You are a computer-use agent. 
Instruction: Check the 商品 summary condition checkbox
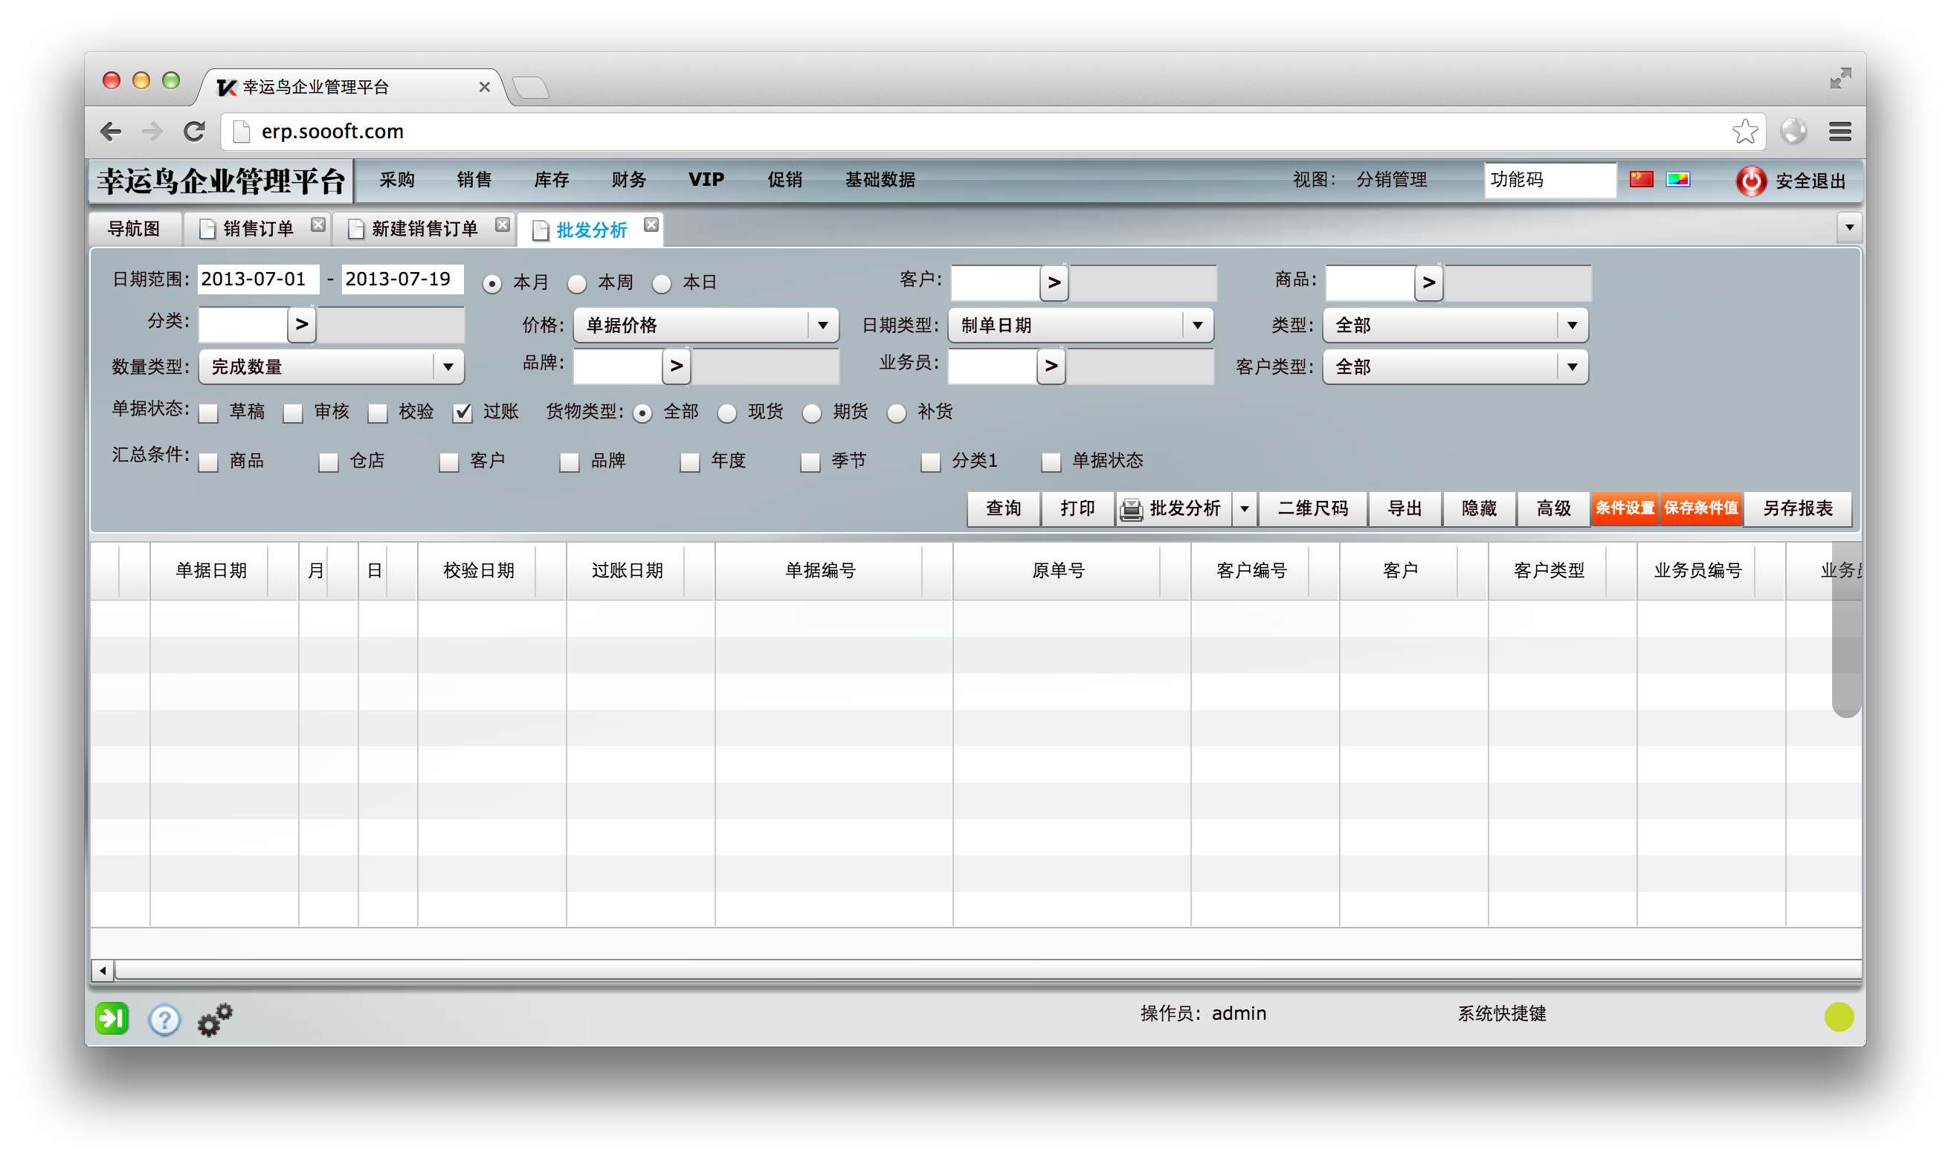[x=208, y=463]
